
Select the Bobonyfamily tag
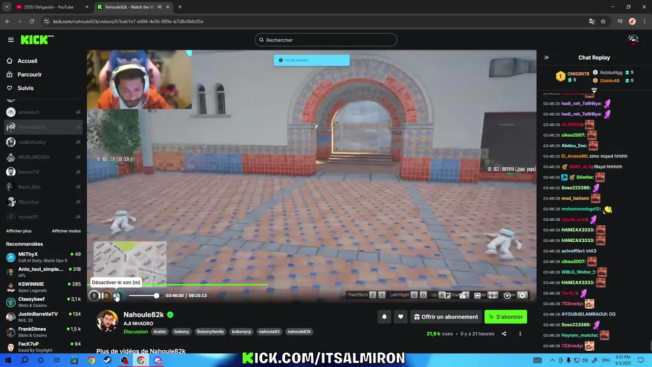click(210, 332)
